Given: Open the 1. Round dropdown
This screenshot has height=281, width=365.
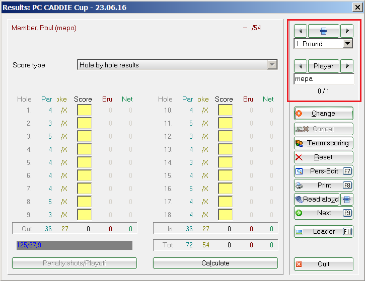Looking at the screenshot, I should point(348,44).
